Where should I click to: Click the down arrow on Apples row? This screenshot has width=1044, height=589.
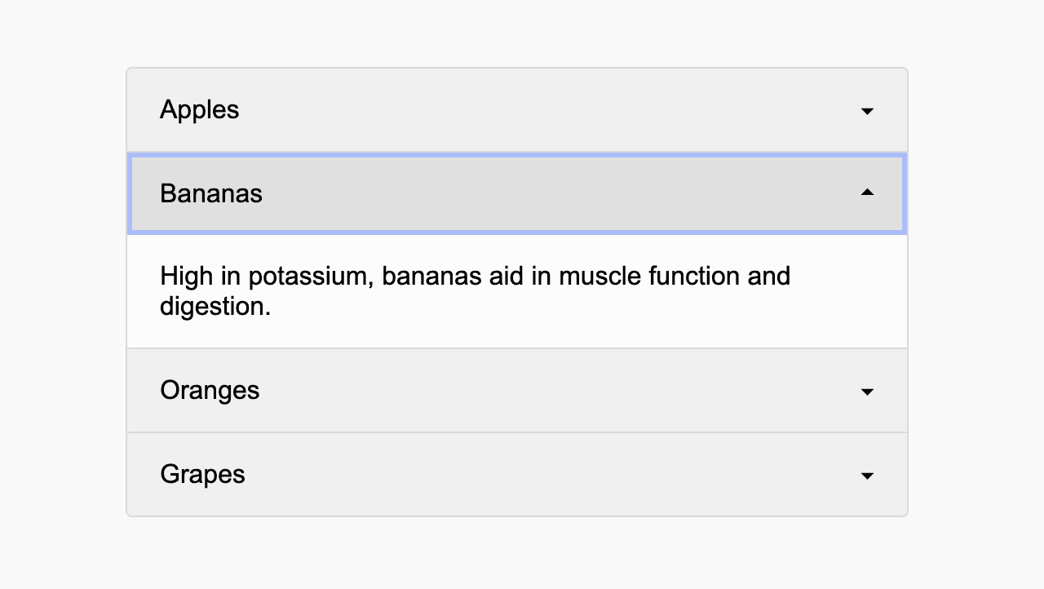pyautogui.click(x=867, y=111)
